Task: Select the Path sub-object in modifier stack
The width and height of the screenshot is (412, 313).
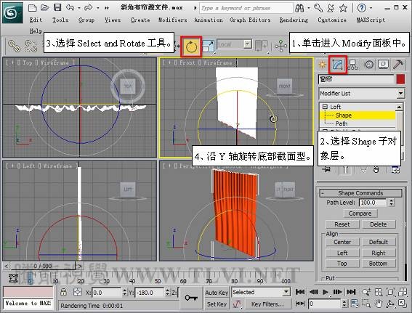Action: pos(341,123)
